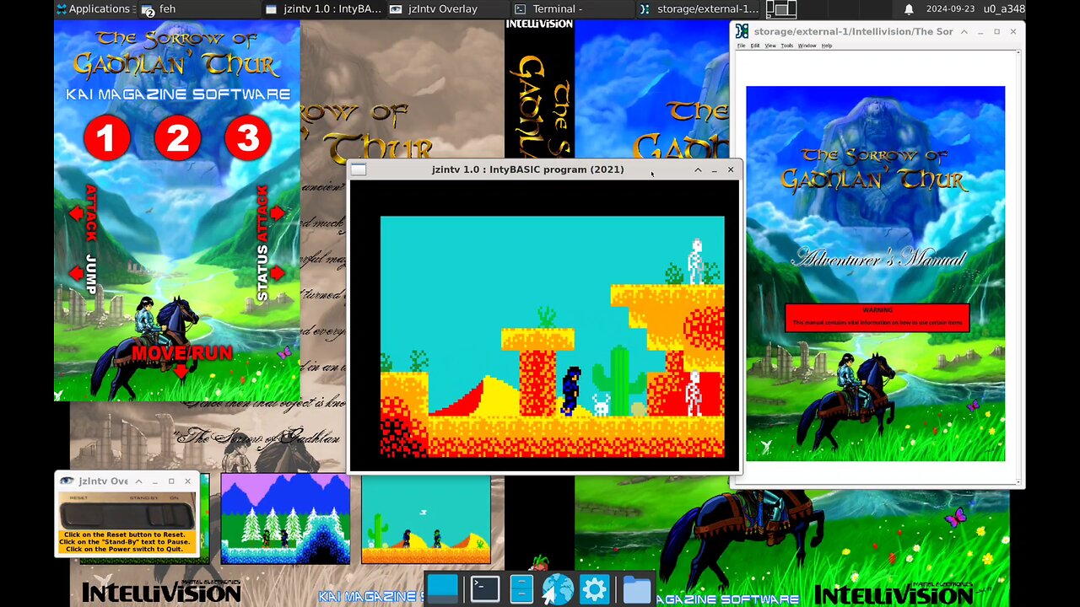
Task: Close the jzintv IntyBASIC game window
Action: [731, 169]
